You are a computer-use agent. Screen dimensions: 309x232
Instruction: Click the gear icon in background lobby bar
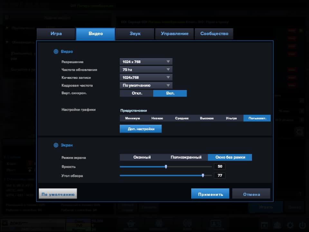(x=290, y=225)
